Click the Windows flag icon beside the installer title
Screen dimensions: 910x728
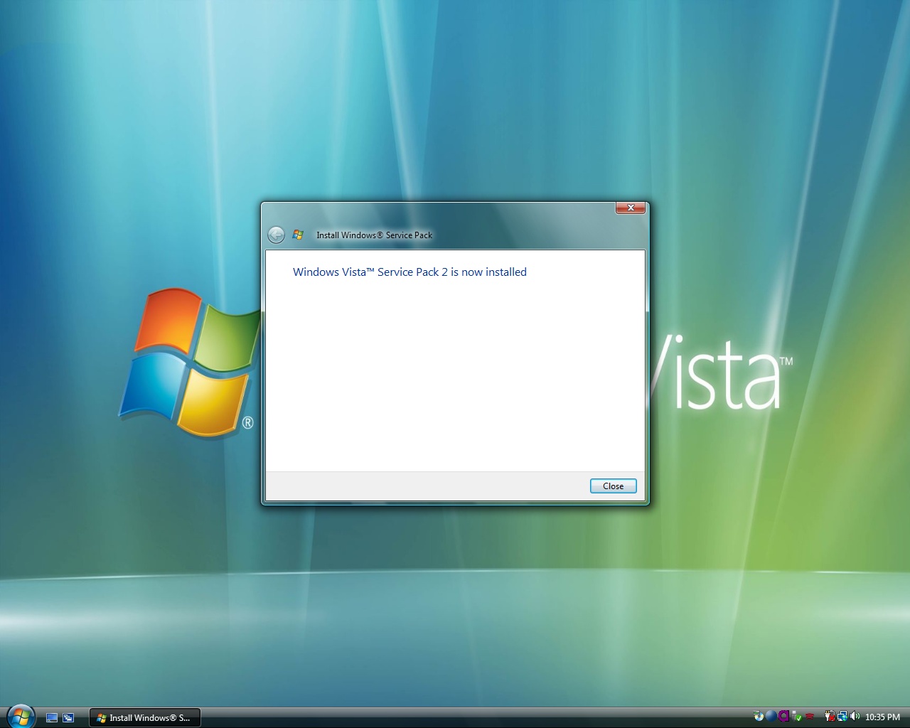tap(298, 235)
